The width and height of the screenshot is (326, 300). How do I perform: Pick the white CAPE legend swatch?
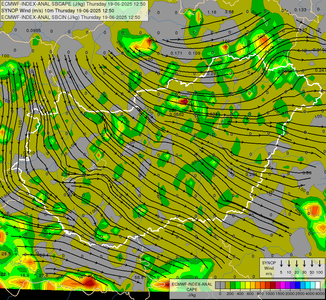pos(318,285)
